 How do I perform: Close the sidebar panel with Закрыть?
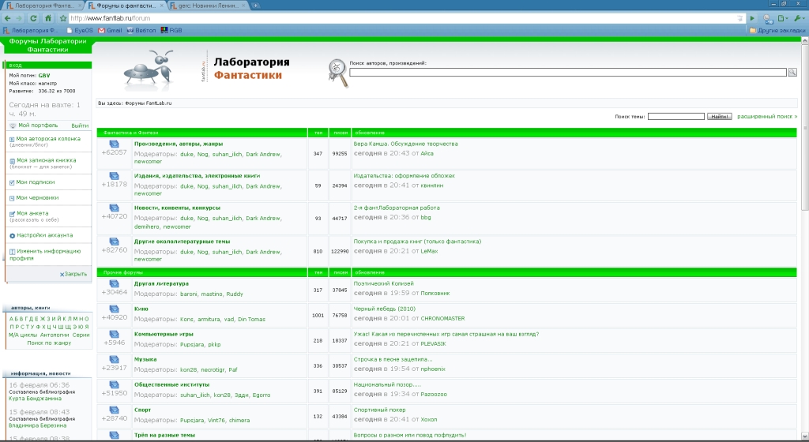click(73, 274)
